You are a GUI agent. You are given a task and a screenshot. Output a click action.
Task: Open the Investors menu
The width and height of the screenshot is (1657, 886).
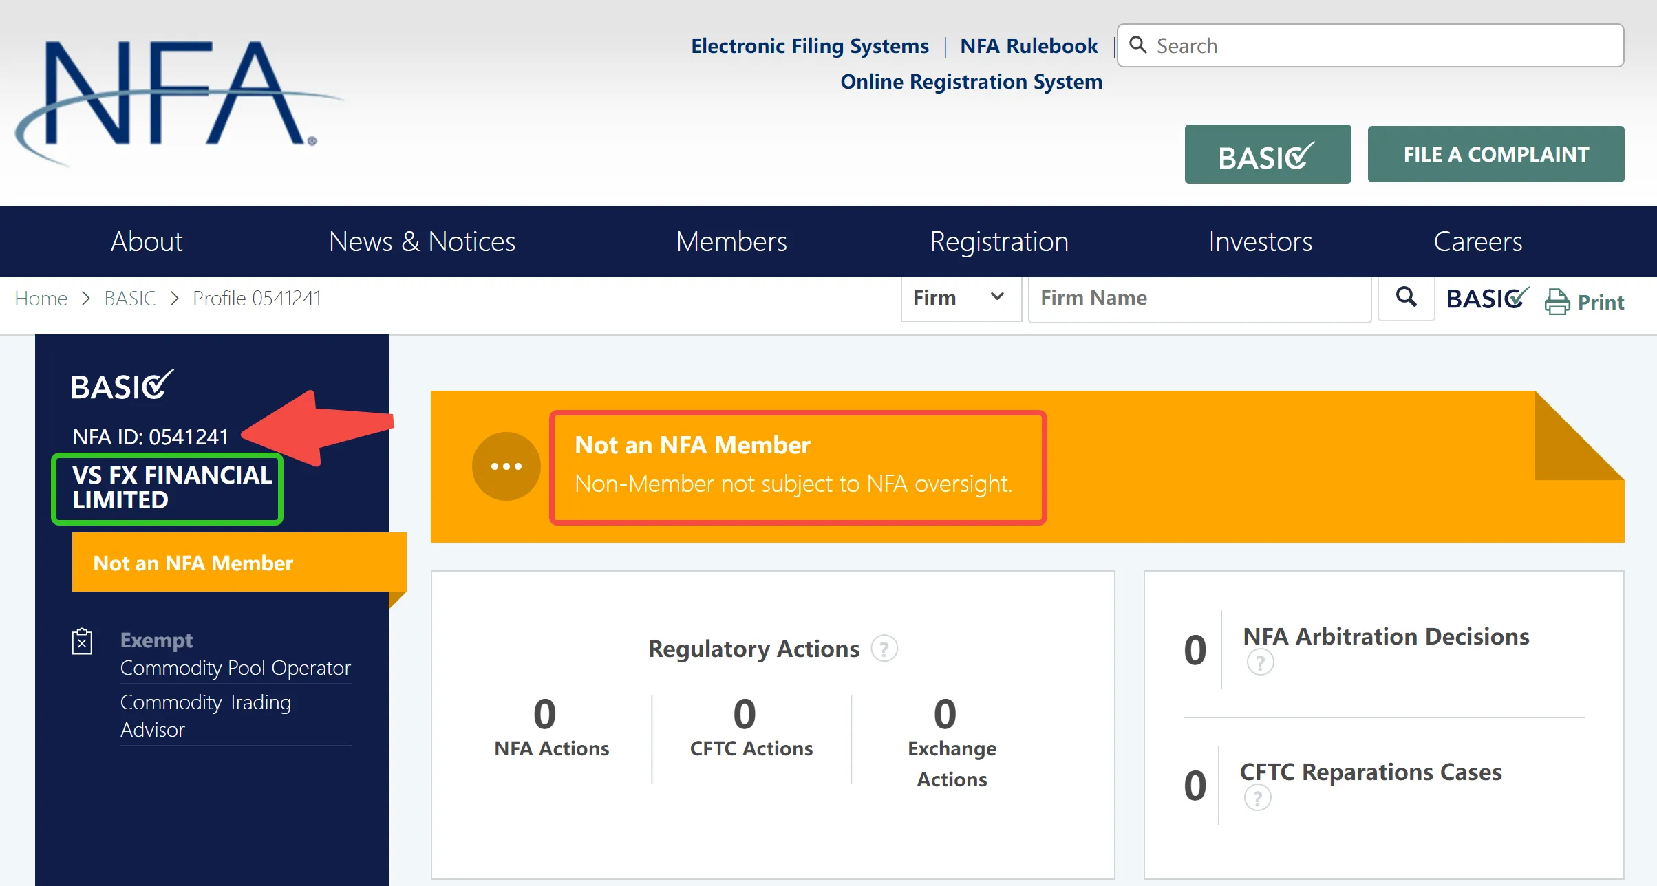click(x=1261, y=241)
